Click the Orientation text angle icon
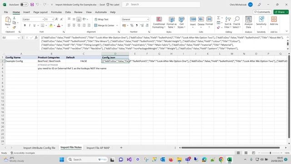Viewport: 291px width, 164px height. tap(84, 19)
